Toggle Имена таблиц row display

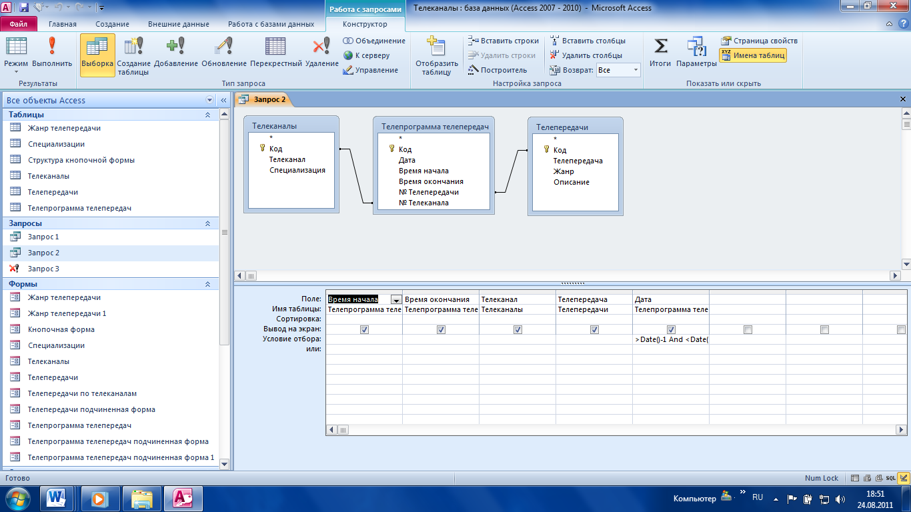[x=753, y=55]
